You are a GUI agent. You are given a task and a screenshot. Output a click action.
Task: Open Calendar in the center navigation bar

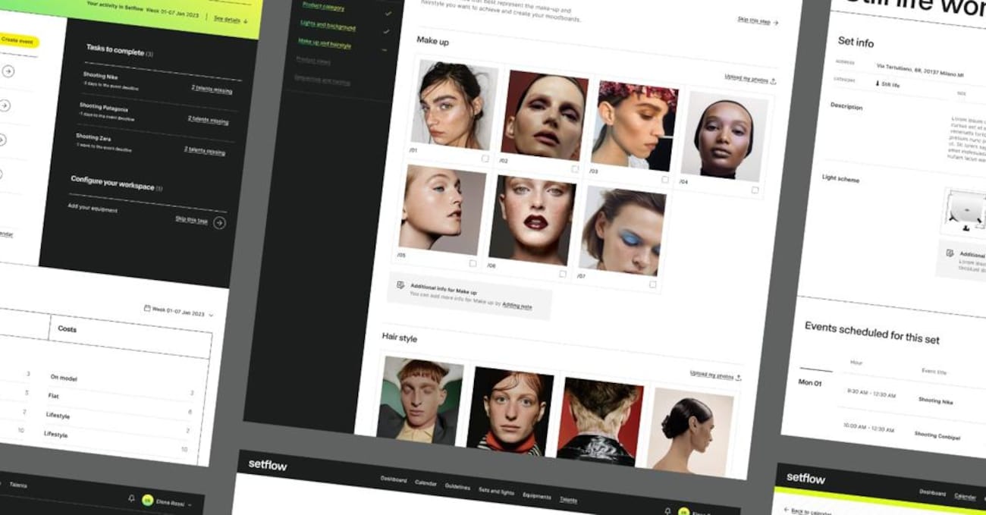[x=425, y=484]
